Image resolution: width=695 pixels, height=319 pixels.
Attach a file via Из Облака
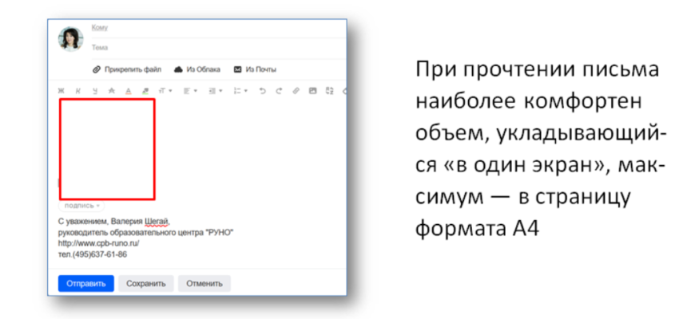(197, 69)
